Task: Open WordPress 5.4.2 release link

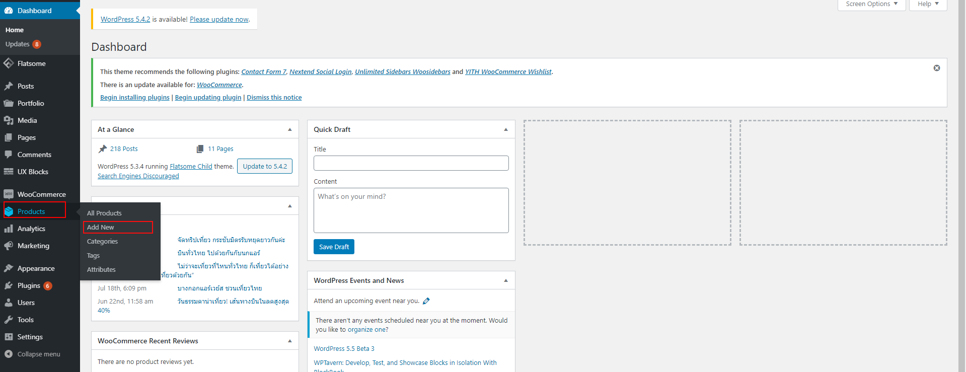Action: tap(125, 19)
